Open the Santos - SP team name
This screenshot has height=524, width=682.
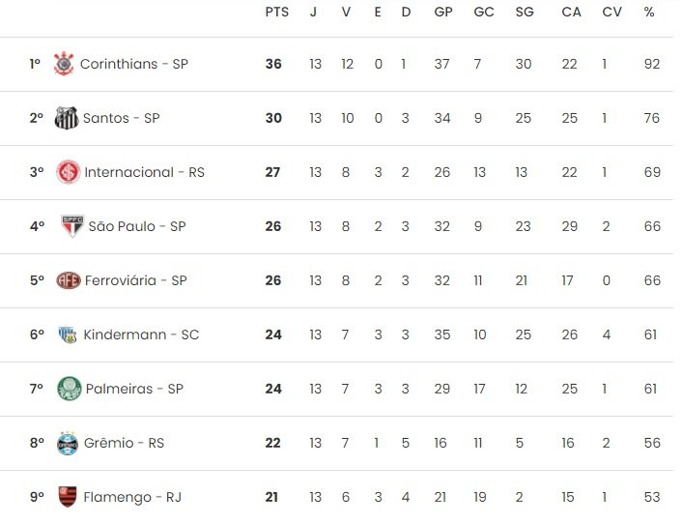[x=122, y=118]
